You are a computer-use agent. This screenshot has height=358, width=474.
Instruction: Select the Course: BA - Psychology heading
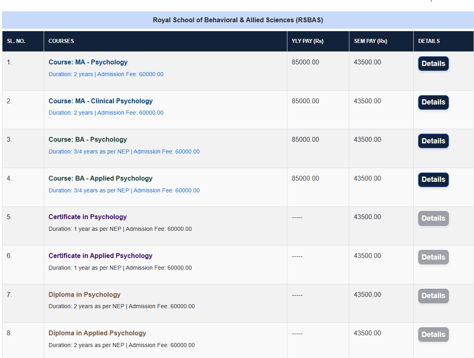(87, 140)
